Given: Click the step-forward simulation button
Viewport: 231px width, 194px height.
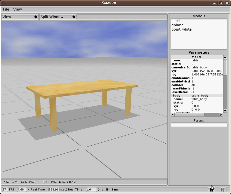Looking at the screenshot, I should (222, 190).
